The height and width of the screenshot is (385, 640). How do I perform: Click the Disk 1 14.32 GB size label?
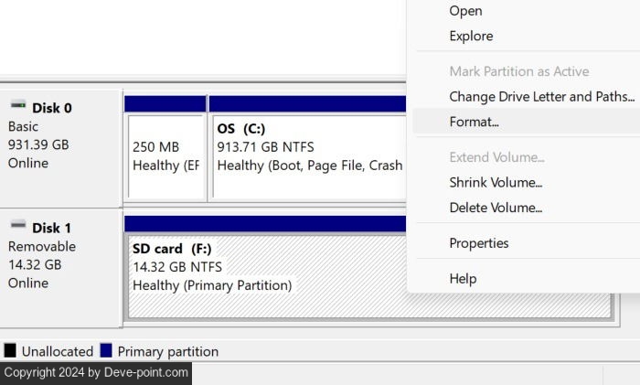coord(35,265)
